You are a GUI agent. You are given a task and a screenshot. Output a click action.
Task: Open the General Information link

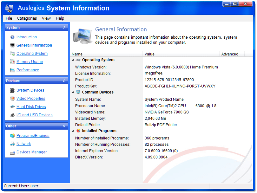coord(34,45)
